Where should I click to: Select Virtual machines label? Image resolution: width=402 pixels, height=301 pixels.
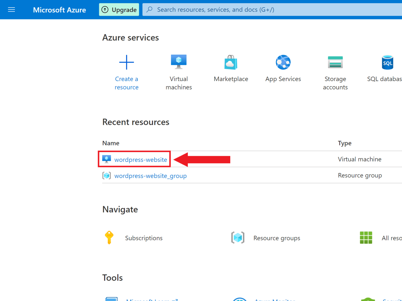point(179,83)
